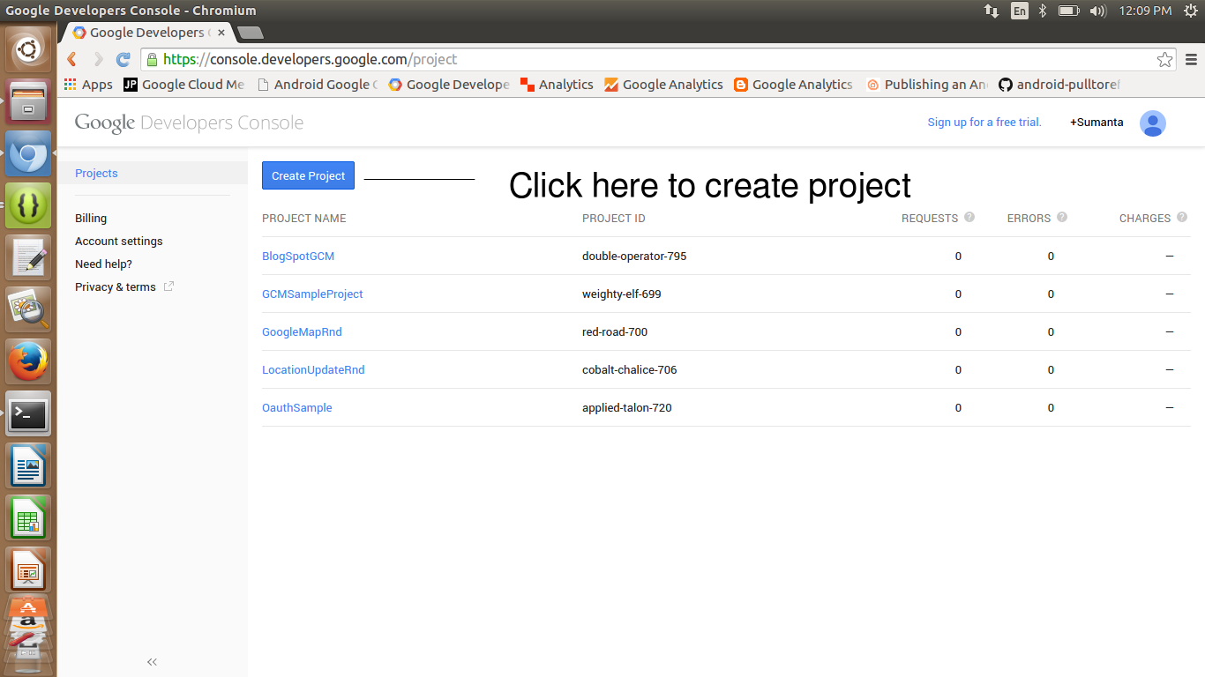Open Firefox from the launcher

[28, 361]
